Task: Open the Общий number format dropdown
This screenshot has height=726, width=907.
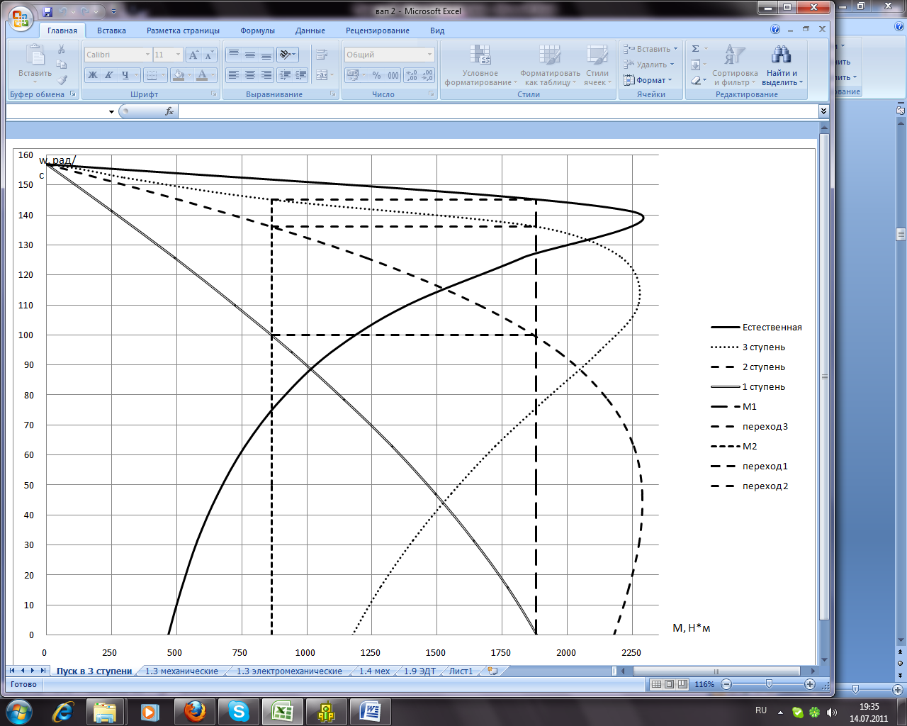Action: tap(429, 55)
